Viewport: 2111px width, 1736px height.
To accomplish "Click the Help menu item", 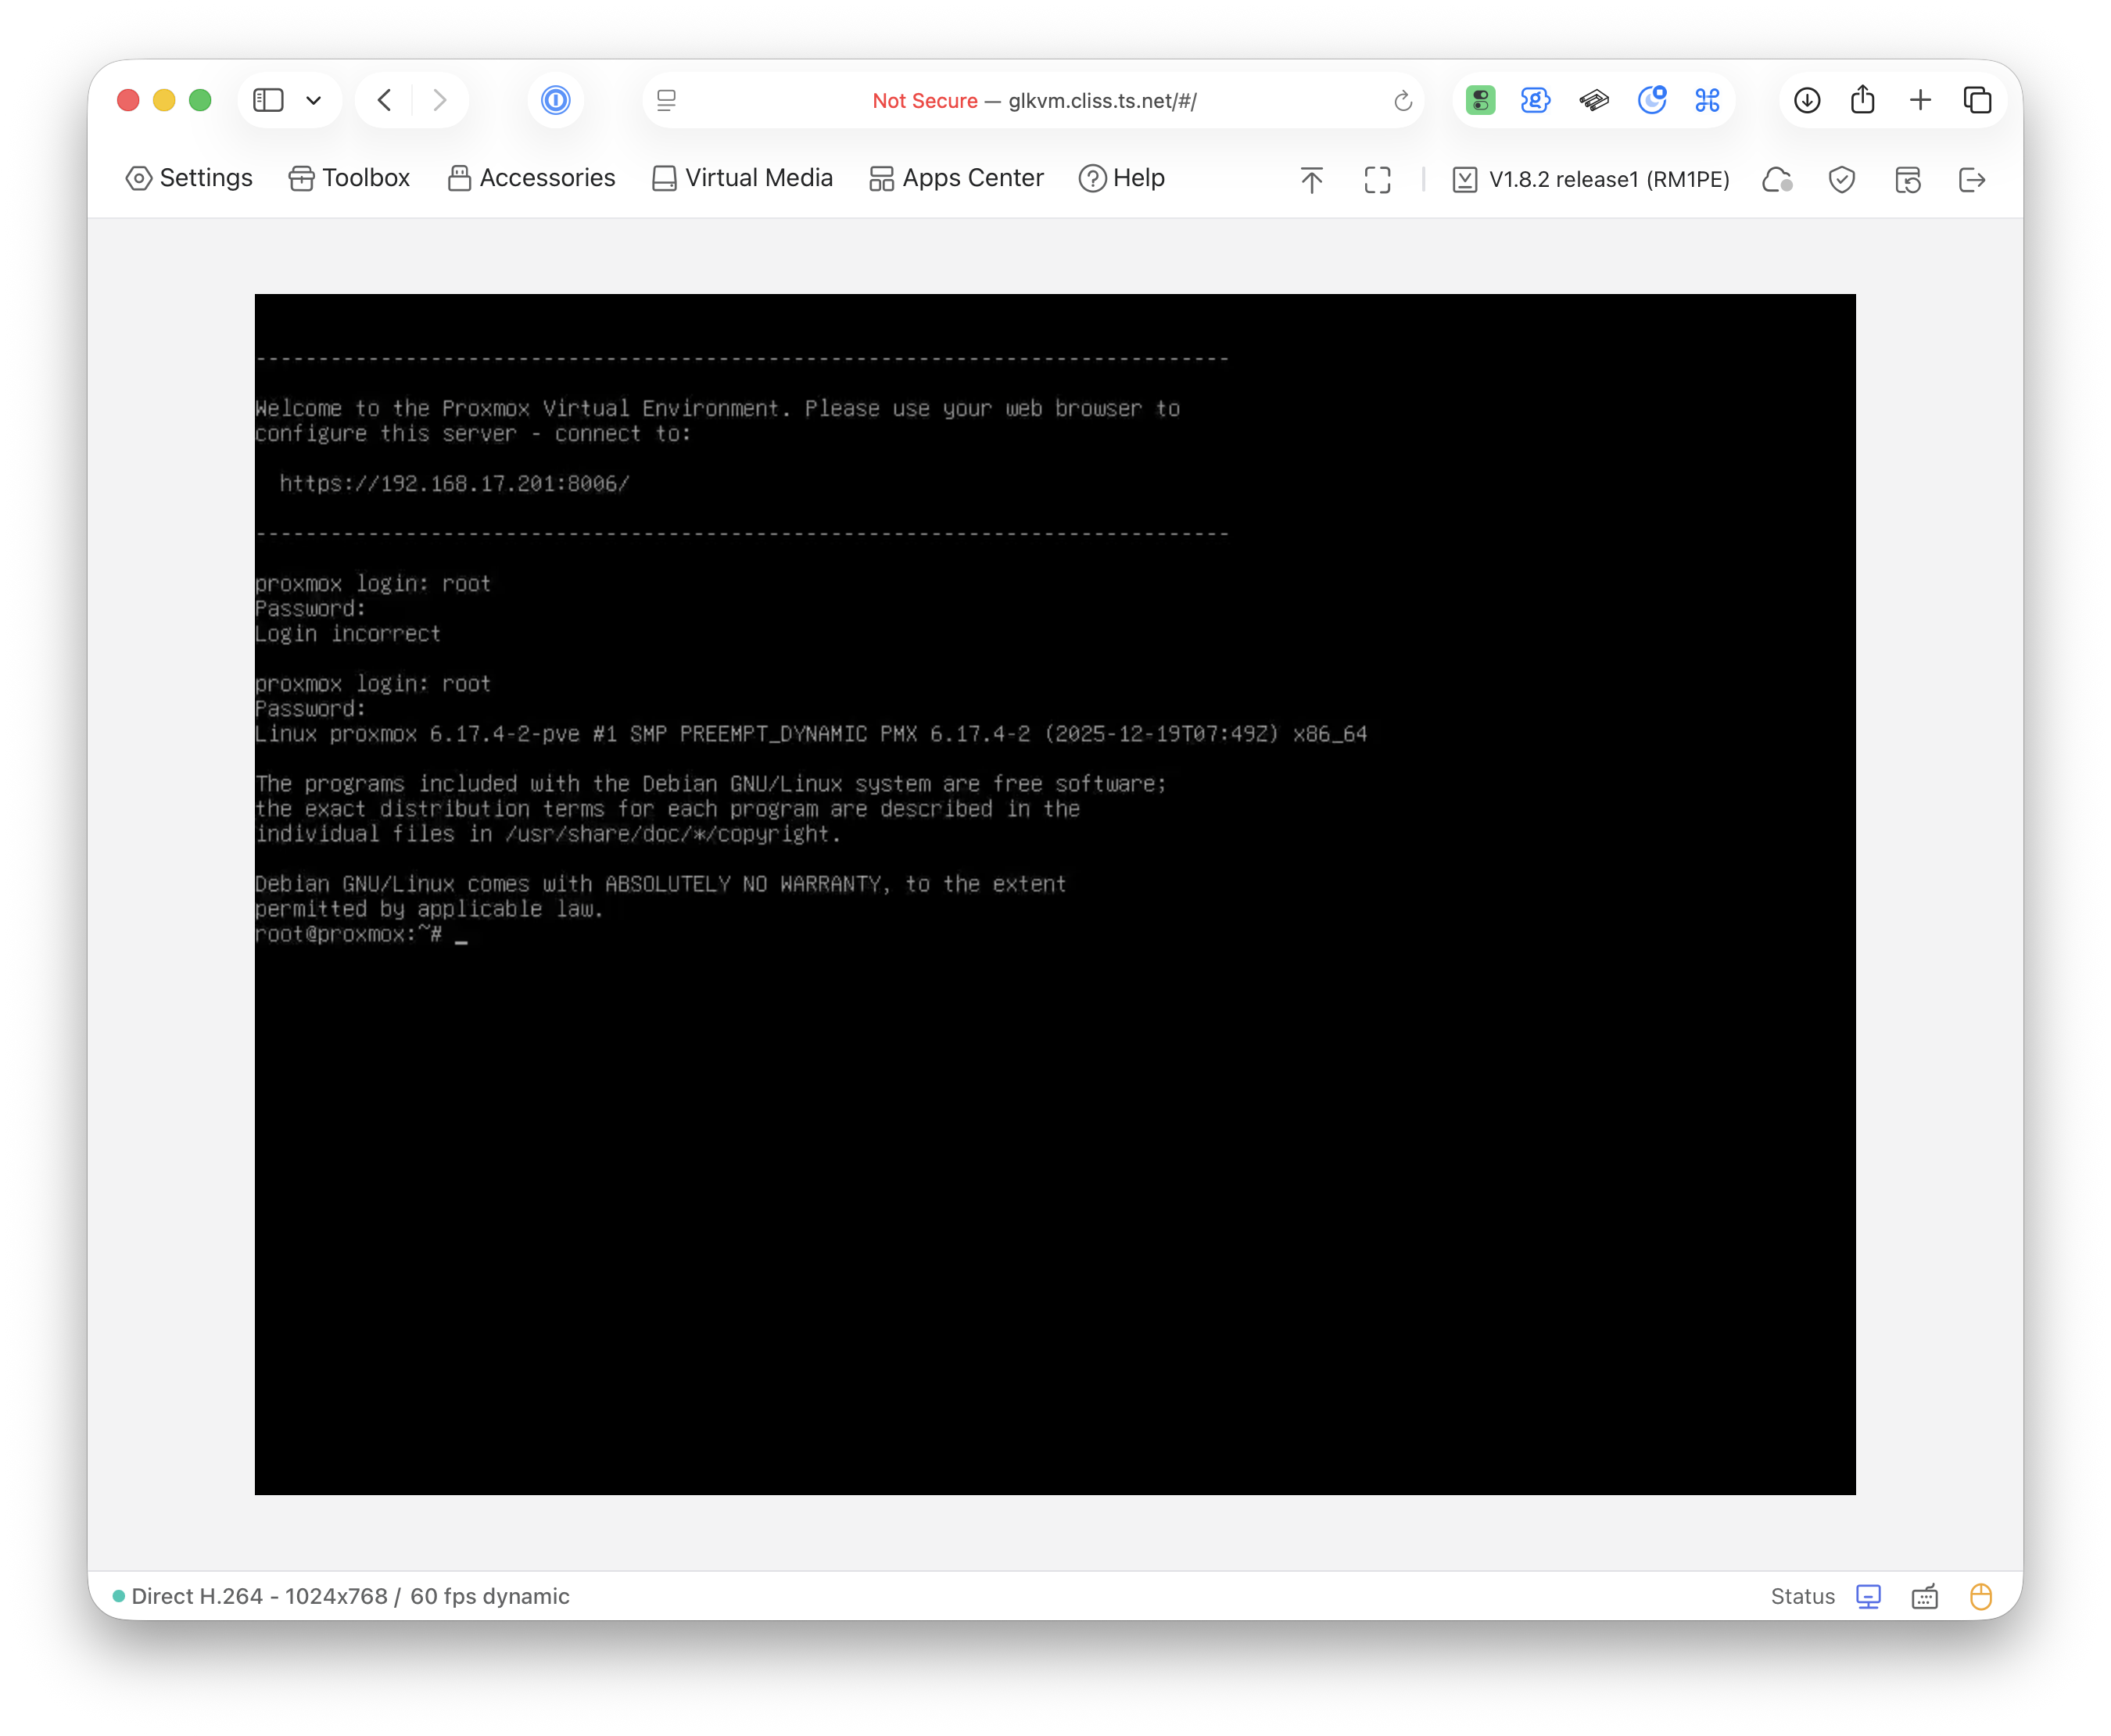I will point(1122,178).
